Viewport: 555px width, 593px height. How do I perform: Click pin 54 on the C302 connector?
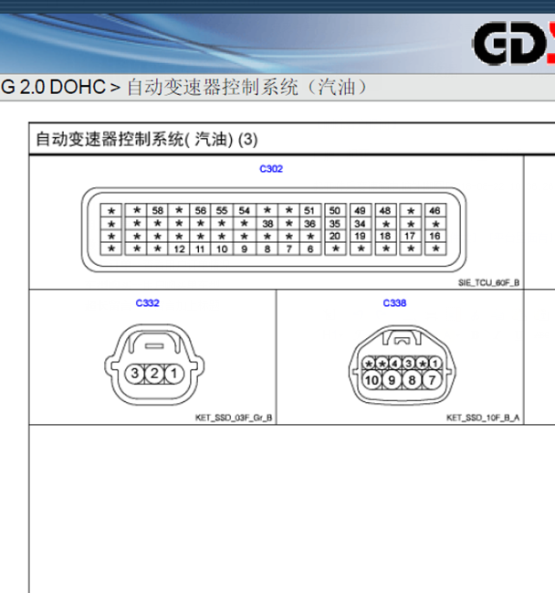[x=244, y=211]
